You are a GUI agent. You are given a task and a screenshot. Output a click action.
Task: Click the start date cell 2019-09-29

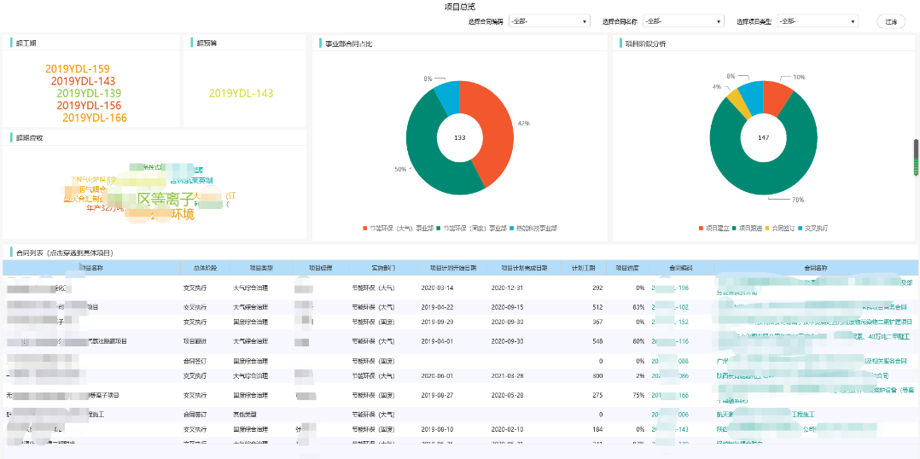click(x=437, y=322)
